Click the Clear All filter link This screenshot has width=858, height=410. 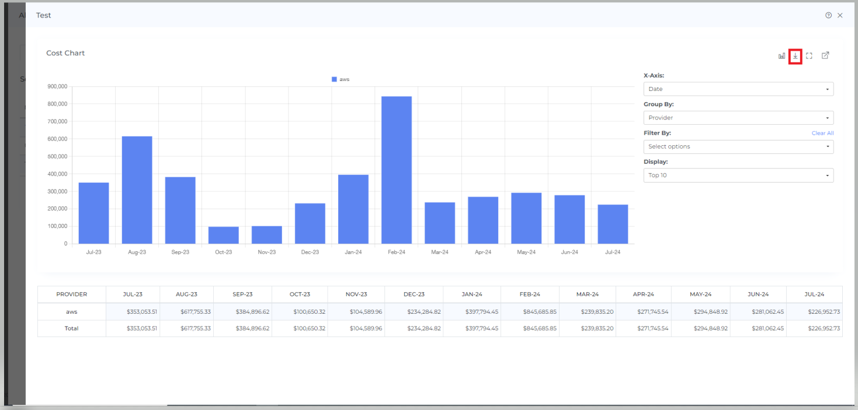coord(822,134)
